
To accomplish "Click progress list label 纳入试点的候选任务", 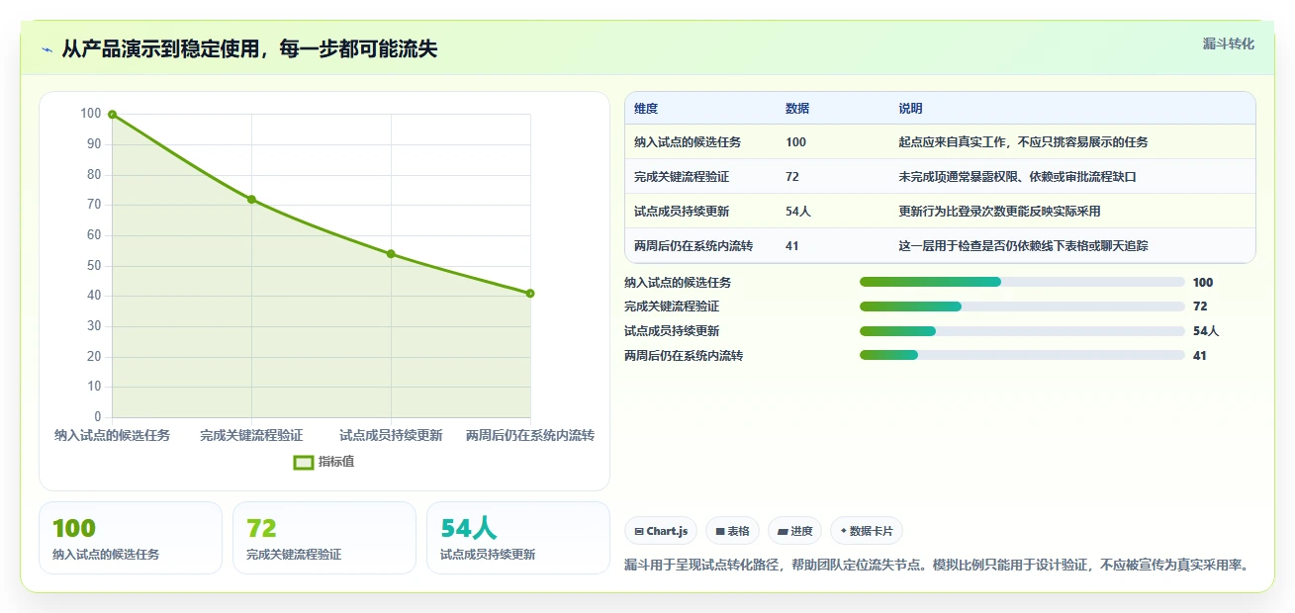I will click(x=678, y=282).
